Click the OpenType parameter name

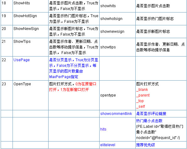point(22,84)
